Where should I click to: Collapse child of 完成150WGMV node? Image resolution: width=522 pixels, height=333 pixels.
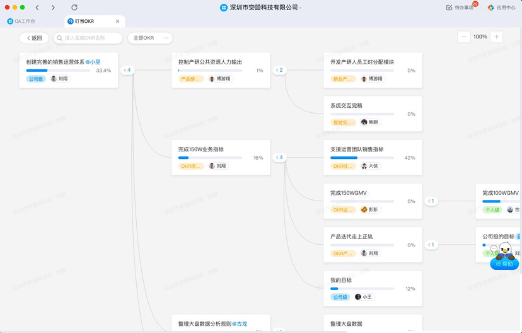click(431, 201)
